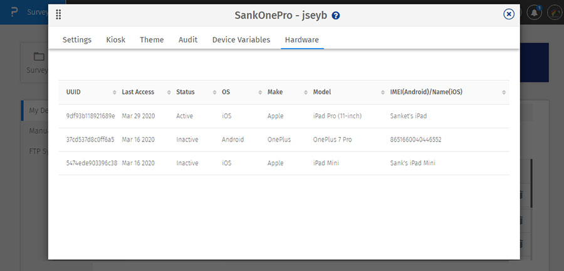The height and width of the screenshot is (271, 564).
Task: Switch to the Settings tab
Action: pyautogui.click(x=77, y=39)
